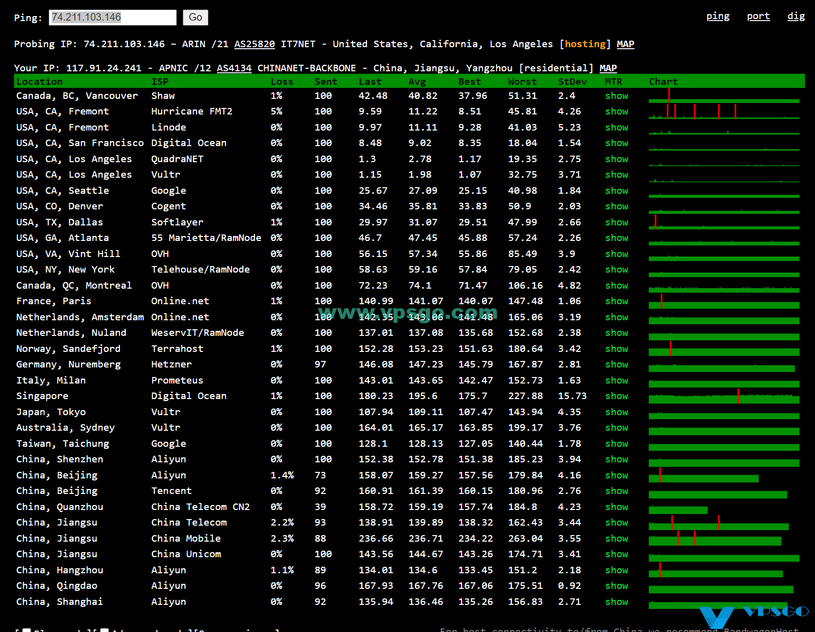Show MTR for Taichung Google row
The height and width of the screenshot is (632, 815).
pos(617,444)
